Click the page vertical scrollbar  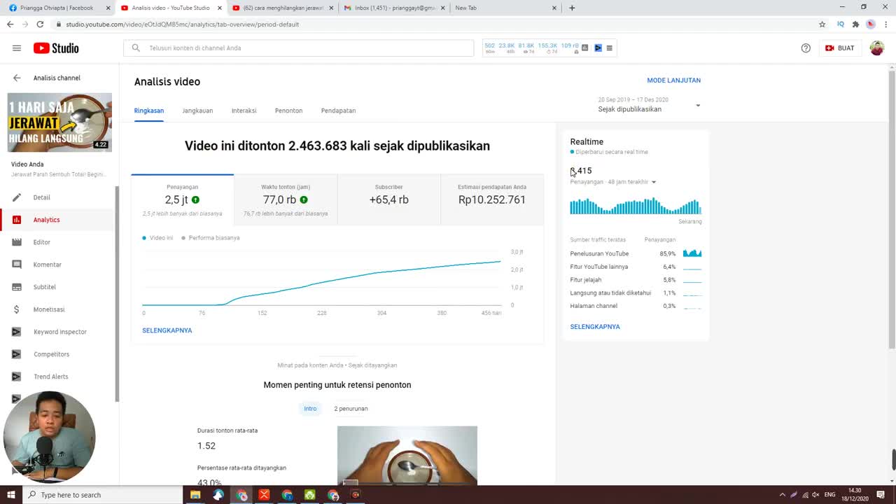tap(892, 210)
